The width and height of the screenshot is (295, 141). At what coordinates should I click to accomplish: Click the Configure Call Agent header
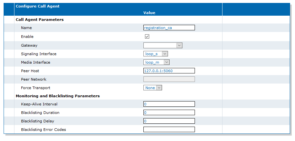38,6
